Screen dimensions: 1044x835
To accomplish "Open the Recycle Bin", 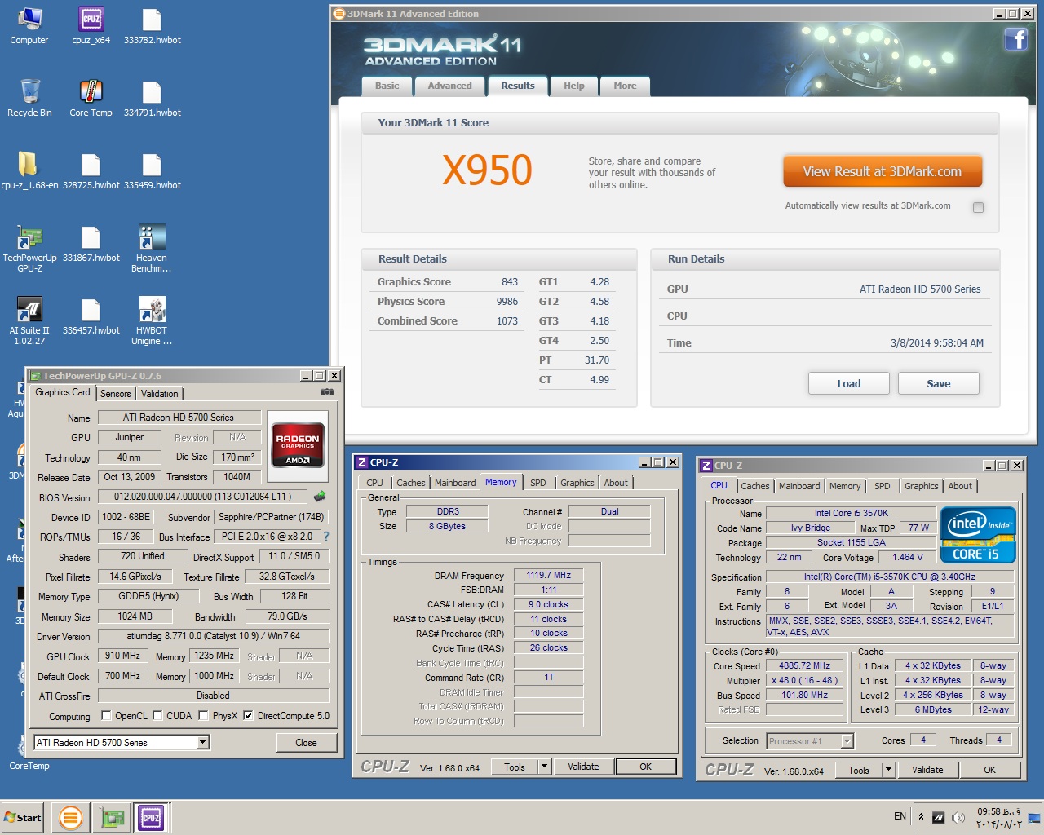I will click(29, 98).
